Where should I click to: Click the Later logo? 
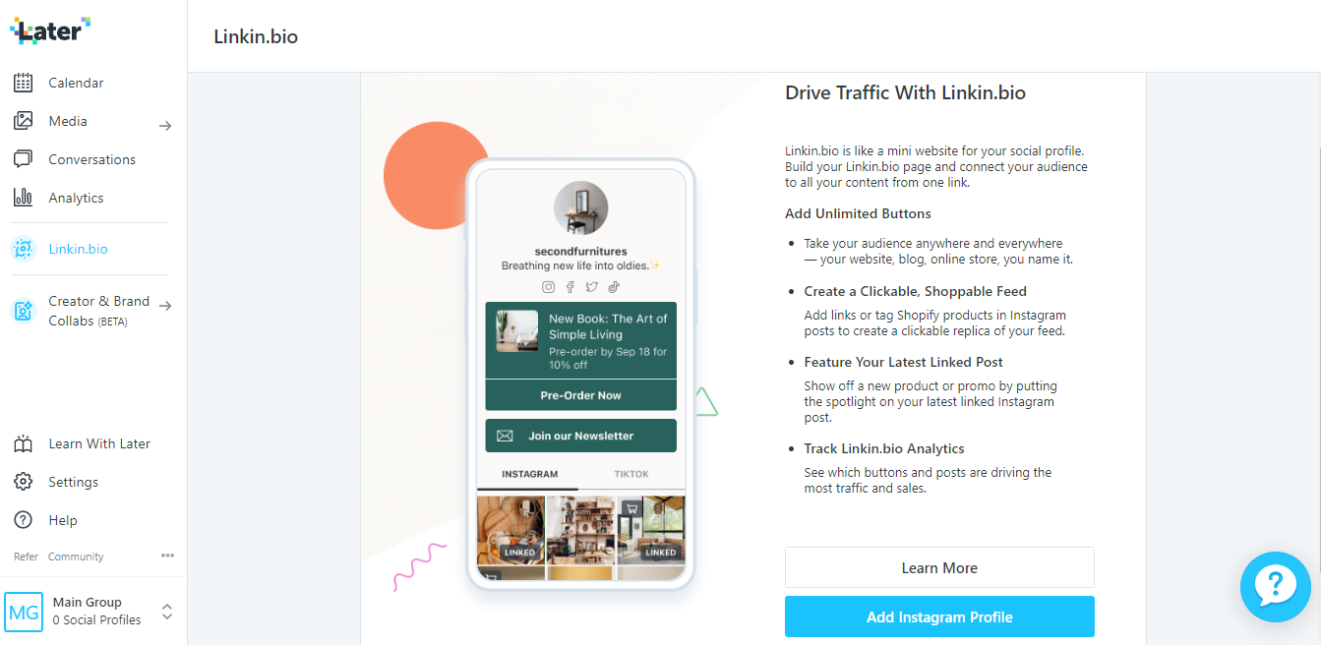(50, 30)
